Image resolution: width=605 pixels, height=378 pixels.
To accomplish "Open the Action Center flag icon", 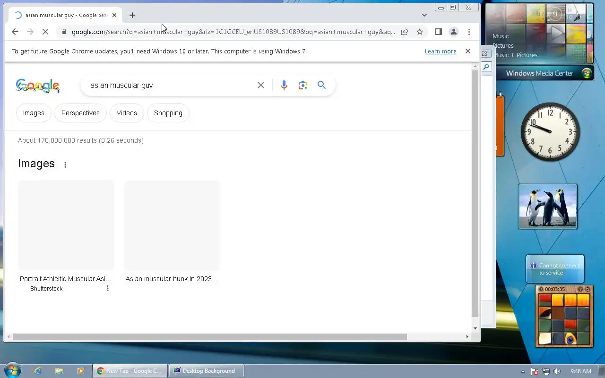I will (535, 371).
